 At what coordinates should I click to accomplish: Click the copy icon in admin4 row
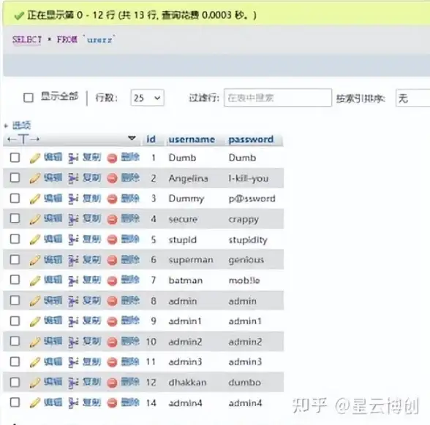(73, 403)
